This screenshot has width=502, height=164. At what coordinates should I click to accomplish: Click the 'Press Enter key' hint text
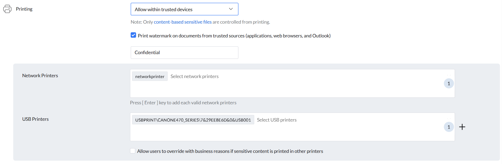tap(183, 103)
